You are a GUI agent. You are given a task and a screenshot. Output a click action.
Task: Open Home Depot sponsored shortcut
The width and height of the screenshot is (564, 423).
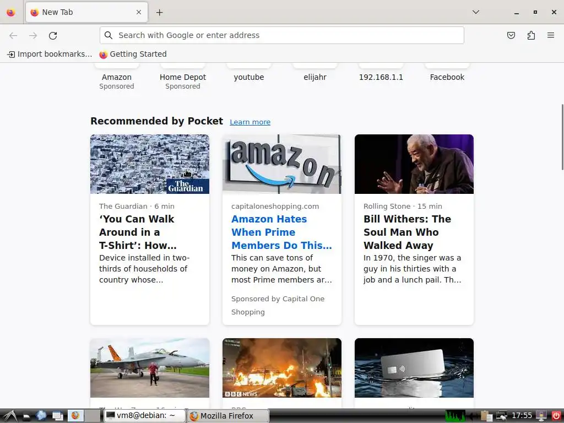tap(183, 77)
